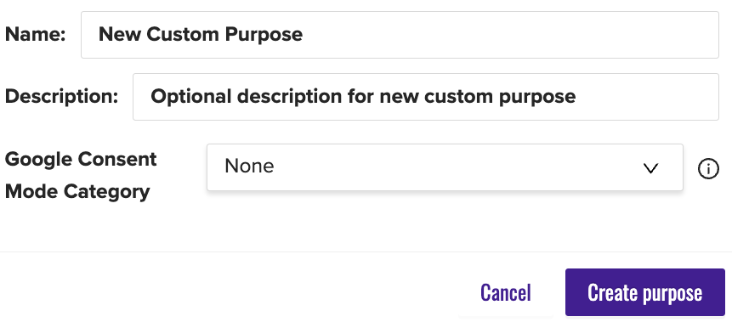
Task: Click the 'Name:' label
Action: pyautogui.click(x=36, y=35)
